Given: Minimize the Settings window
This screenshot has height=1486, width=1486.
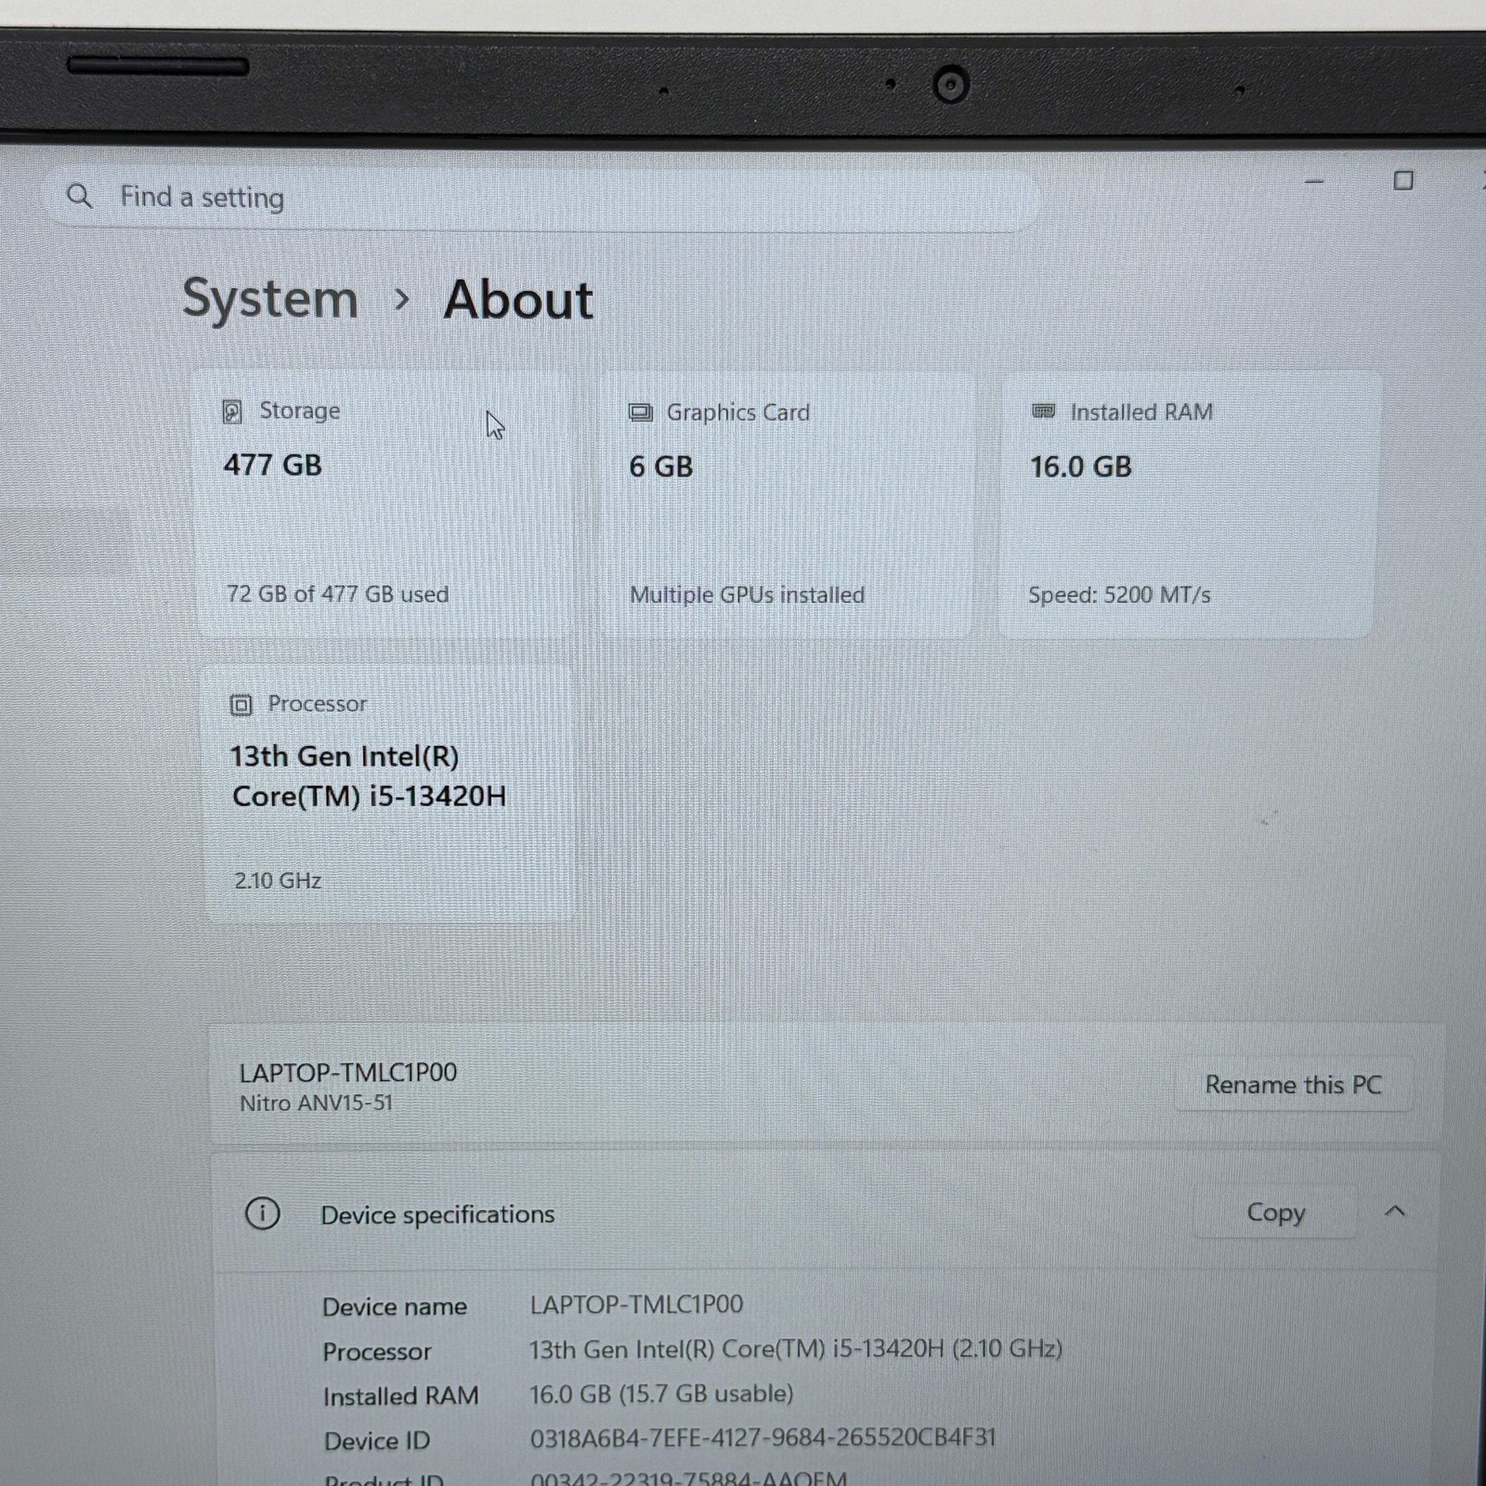Looking at the screenshot, I should coord(1313,182).
